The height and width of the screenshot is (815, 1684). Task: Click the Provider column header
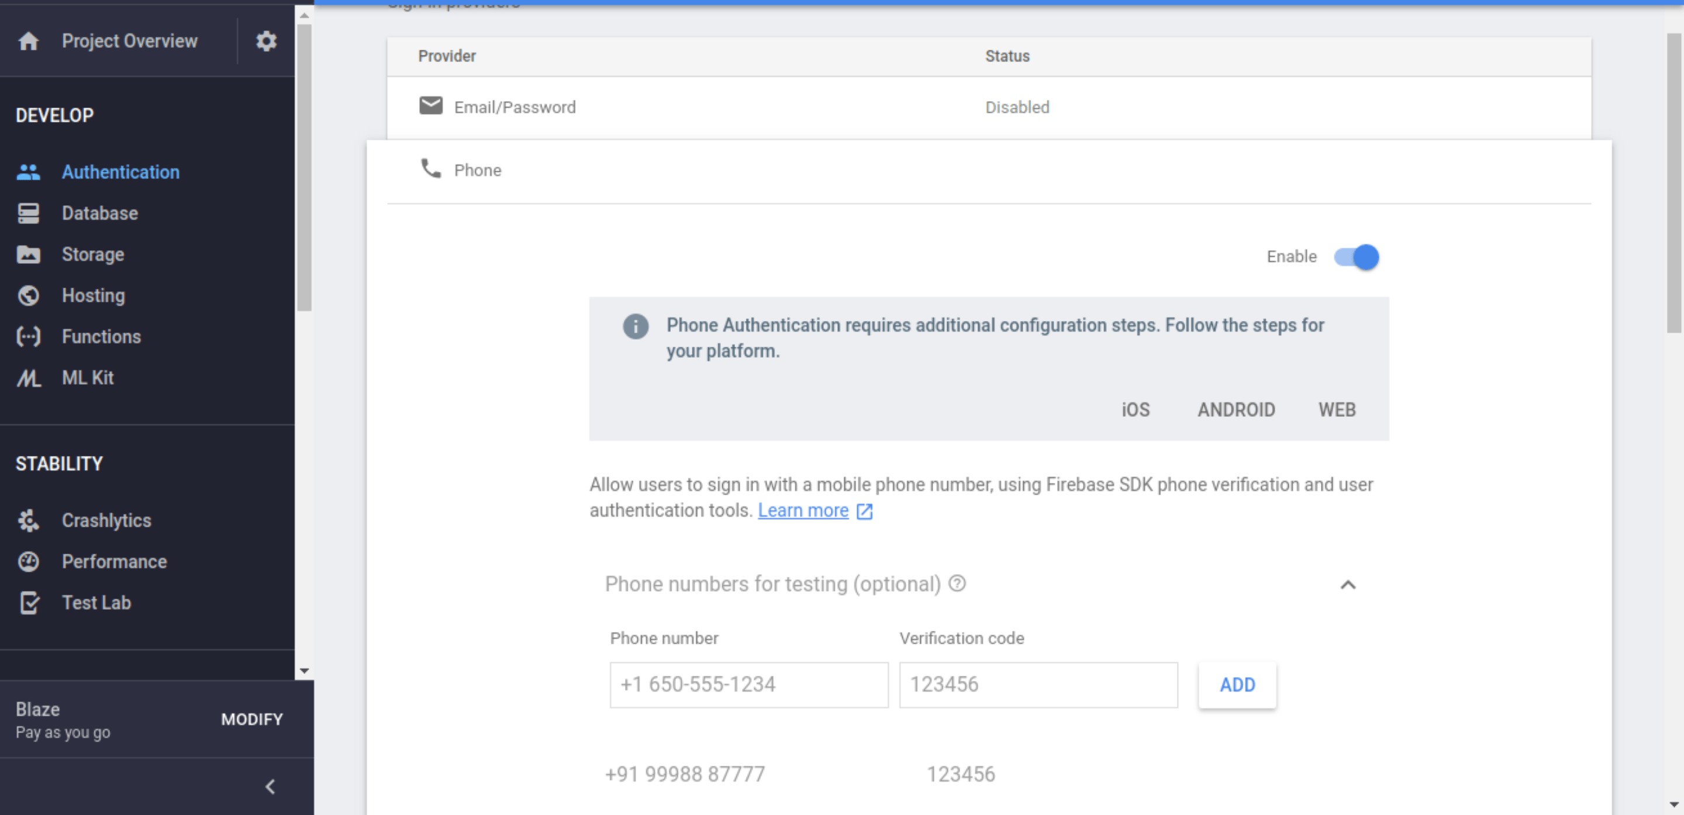click(447, 56)
